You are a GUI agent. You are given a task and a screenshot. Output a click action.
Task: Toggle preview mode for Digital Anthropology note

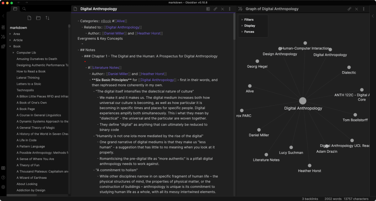[x=208, y=9]
